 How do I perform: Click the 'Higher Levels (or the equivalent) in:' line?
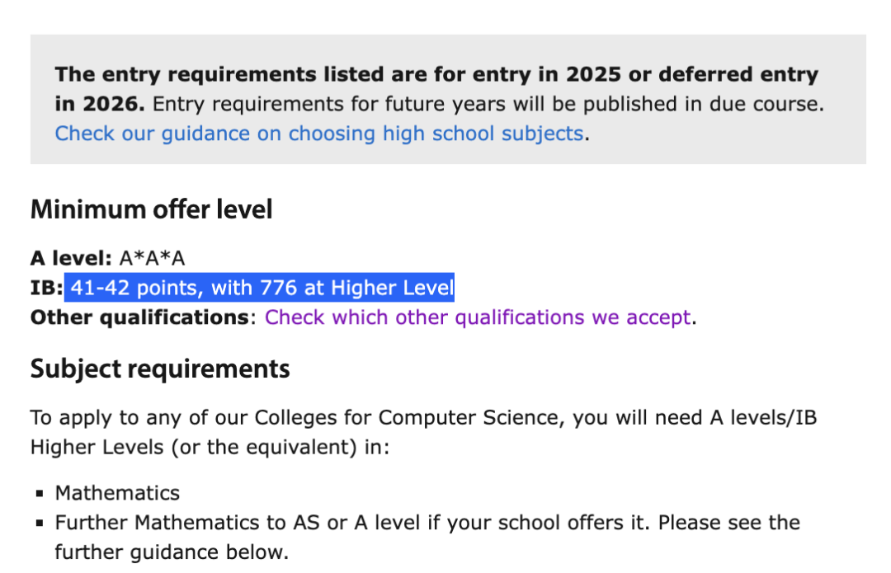pyautogui.click(x=210, y=447)
